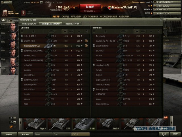The image size is (182, 137).
Task: Click КУПИТЬ ЗОЛОТО button
Action: pyautogui.click(x=167, y=6)
